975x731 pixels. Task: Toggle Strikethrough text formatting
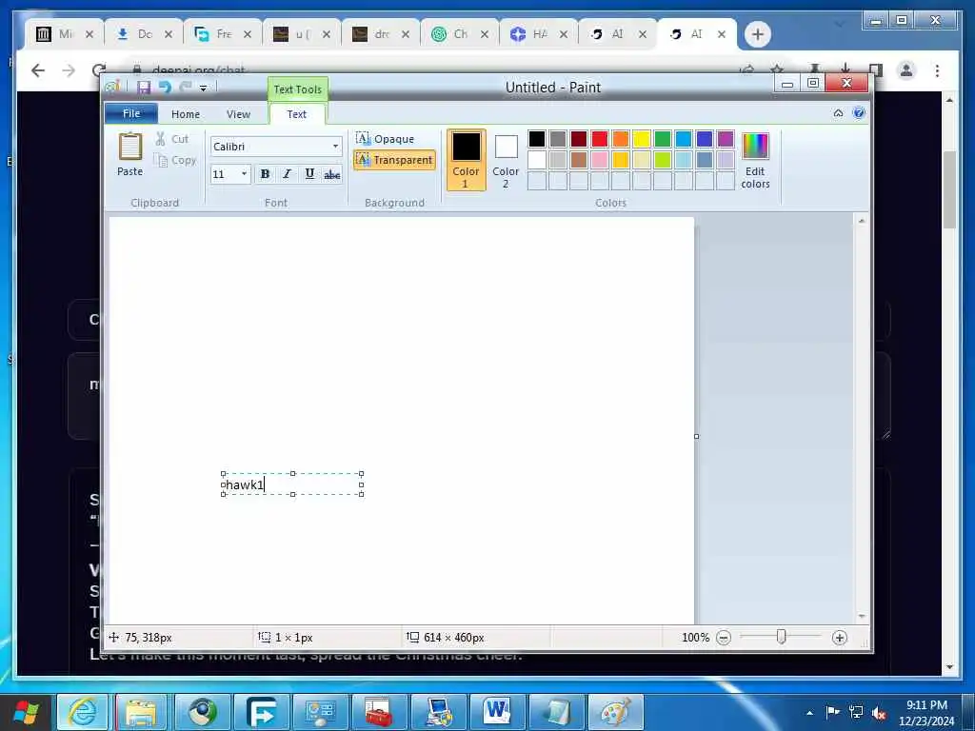(x=332, y=174)
